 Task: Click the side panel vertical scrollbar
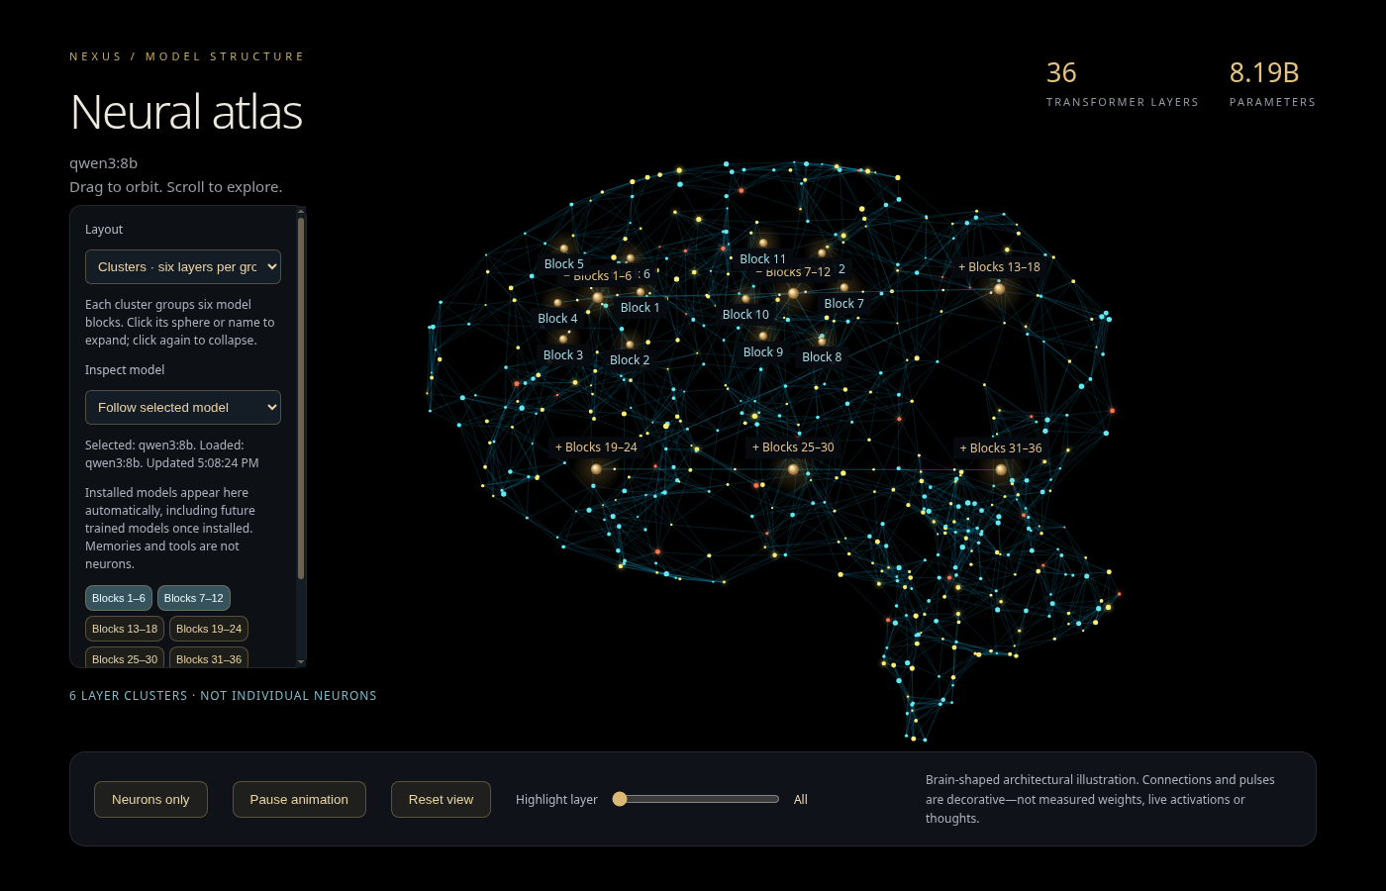(x=301, y=396)
